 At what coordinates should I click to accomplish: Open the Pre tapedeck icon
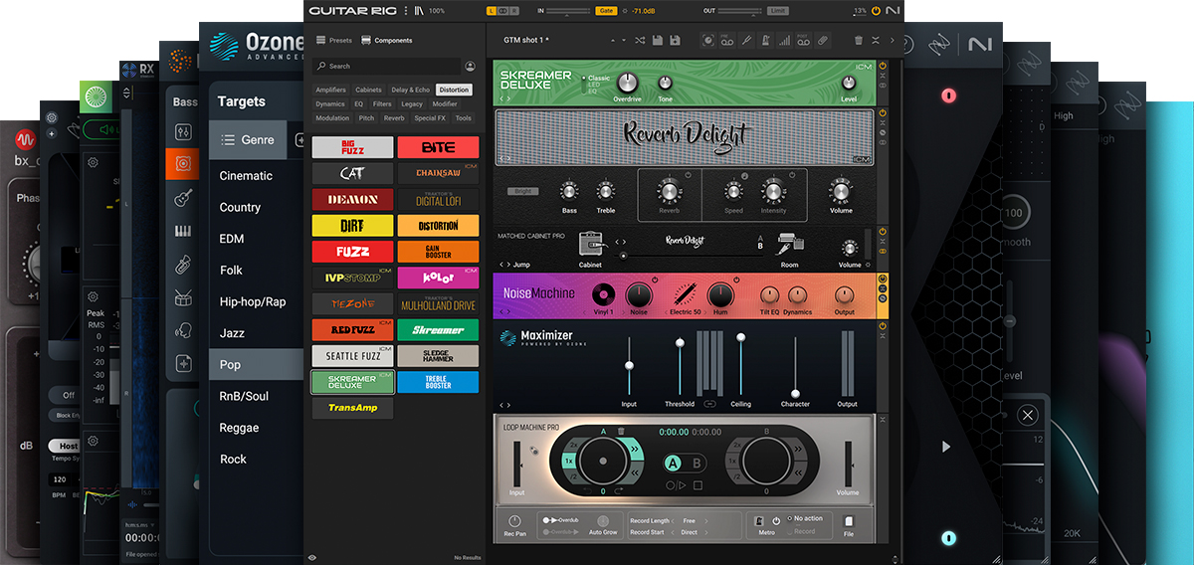click(727, 41)
